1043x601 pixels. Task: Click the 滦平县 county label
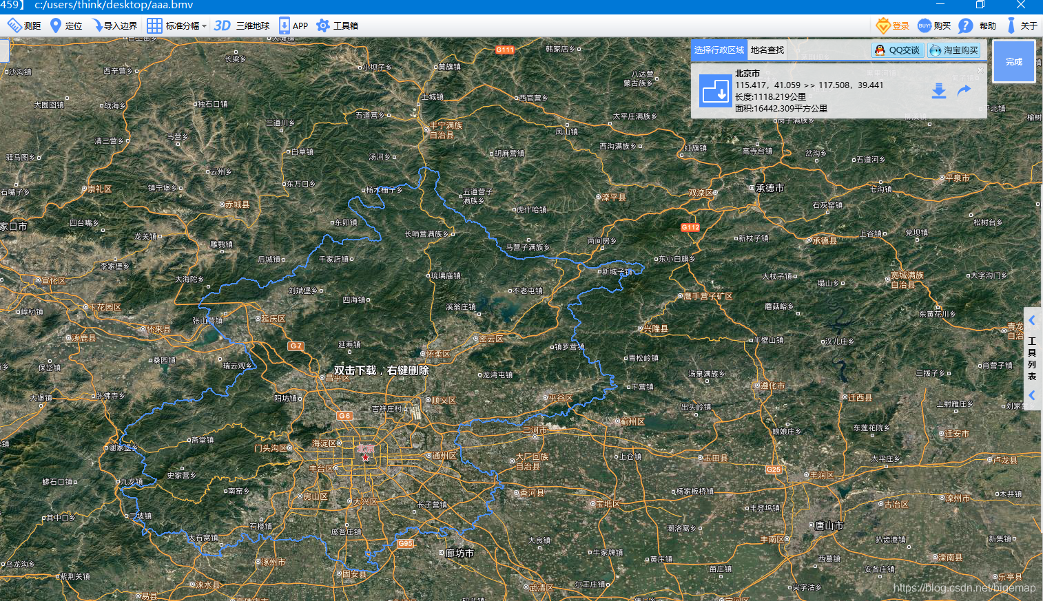tap(613, 197)
